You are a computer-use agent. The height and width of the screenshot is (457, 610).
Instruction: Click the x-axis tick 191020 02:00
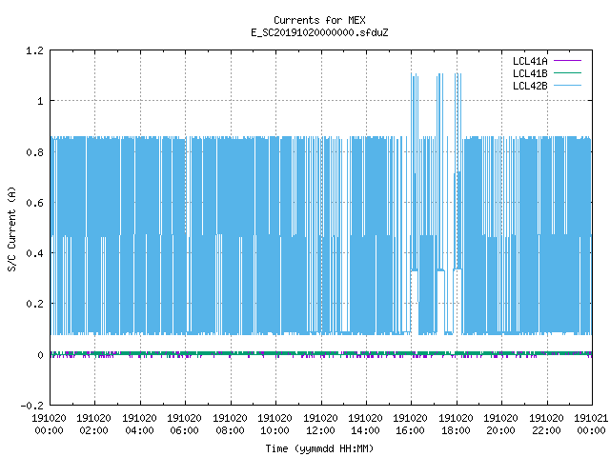(93, 425)
